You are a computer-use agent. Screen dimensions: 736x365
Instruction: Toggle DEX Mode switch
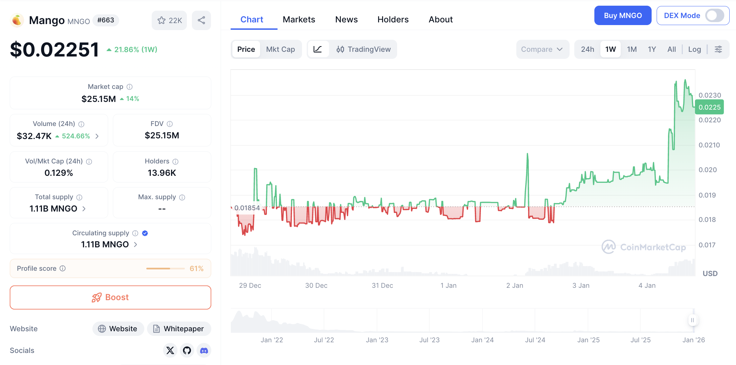tap(714, 15)
